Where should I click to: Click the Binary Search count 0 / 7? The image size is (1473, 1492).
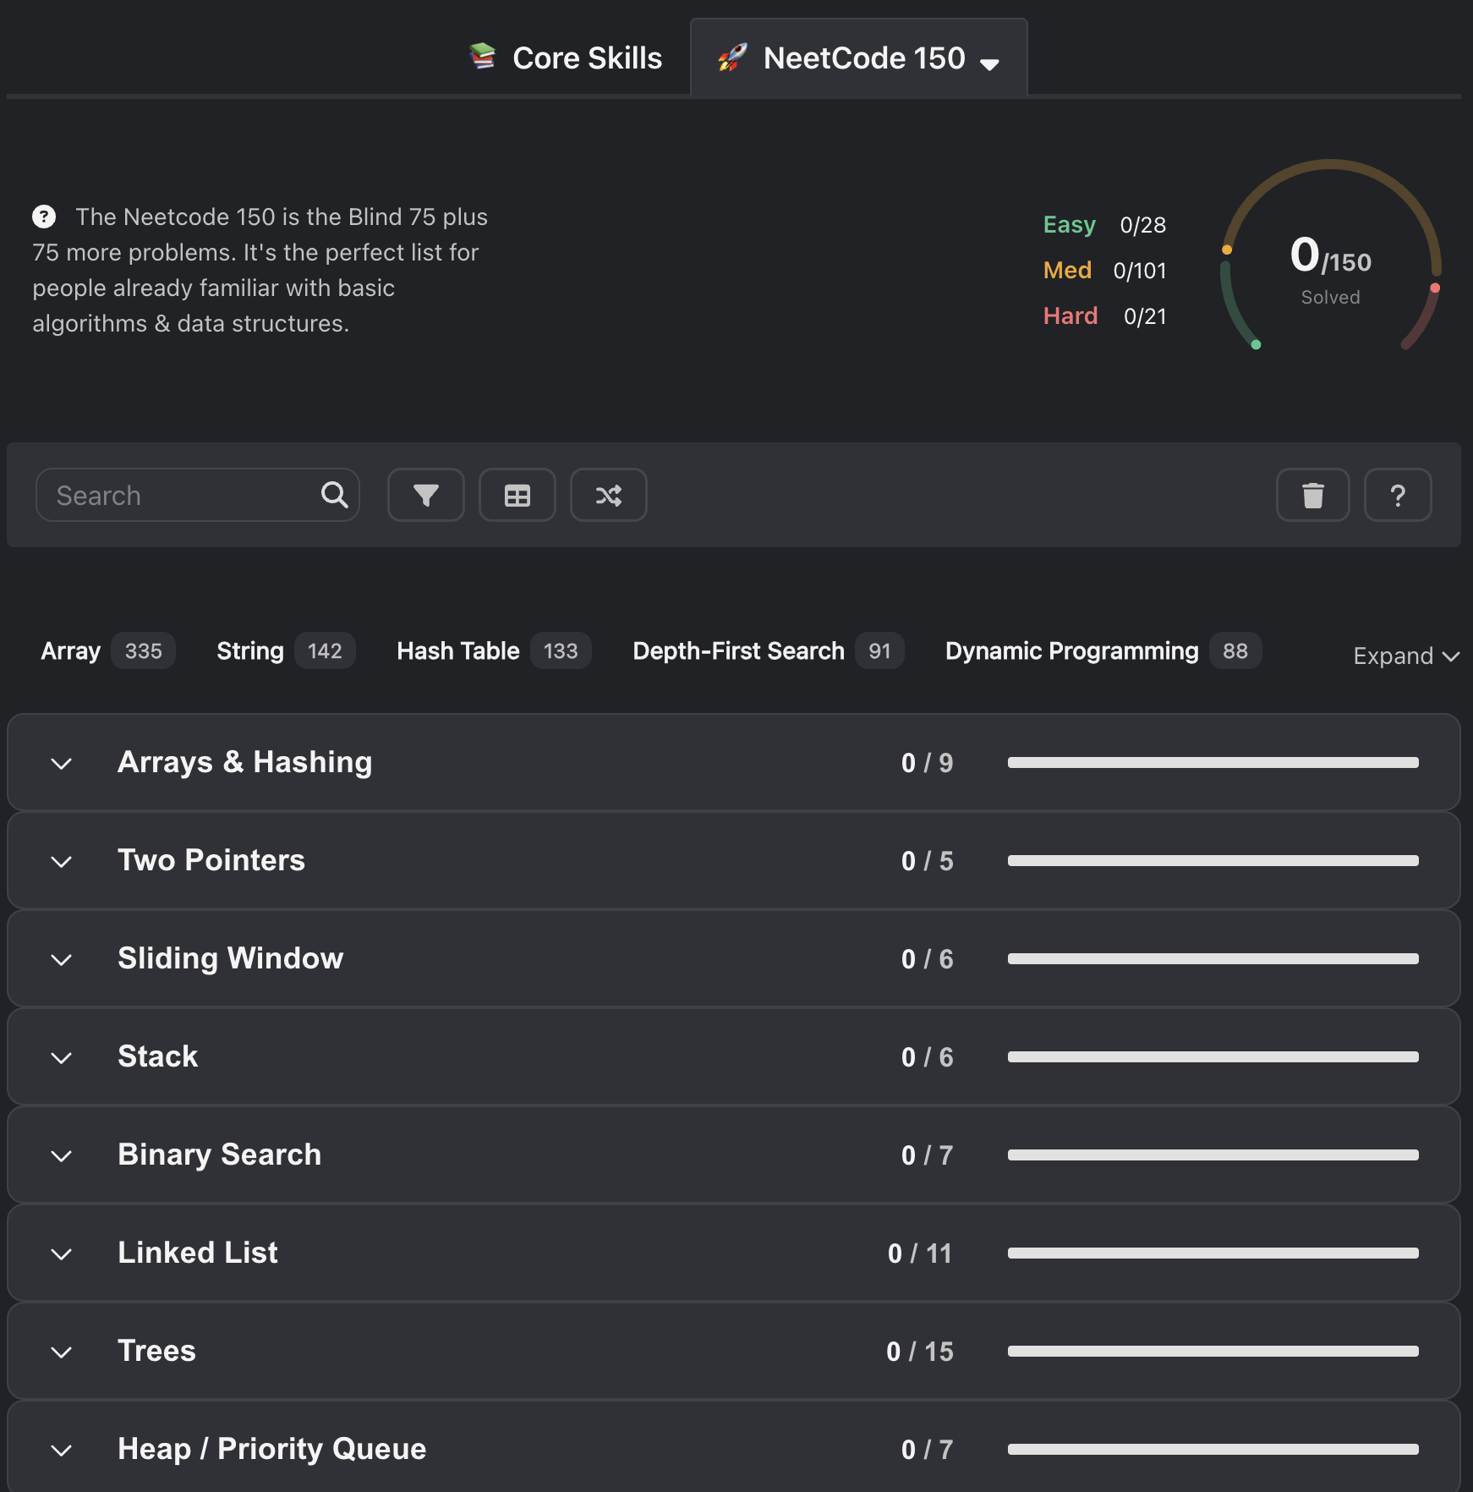(x=928, y=1155)
